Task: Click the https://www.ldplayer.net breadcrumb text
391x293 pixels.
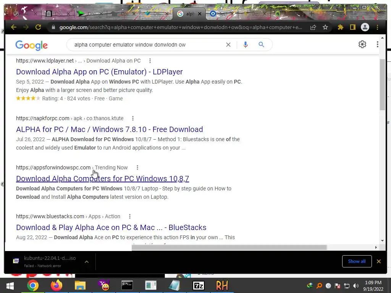Action: tap(45, 61)
